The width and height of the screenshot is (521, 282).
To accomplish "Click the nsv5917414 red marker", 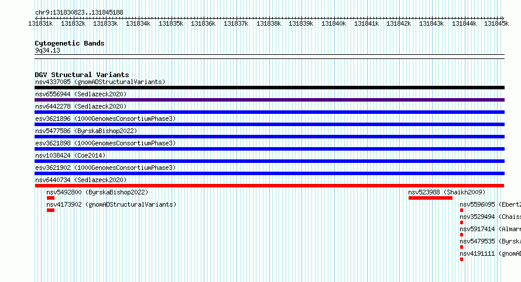I will point(461,235).
